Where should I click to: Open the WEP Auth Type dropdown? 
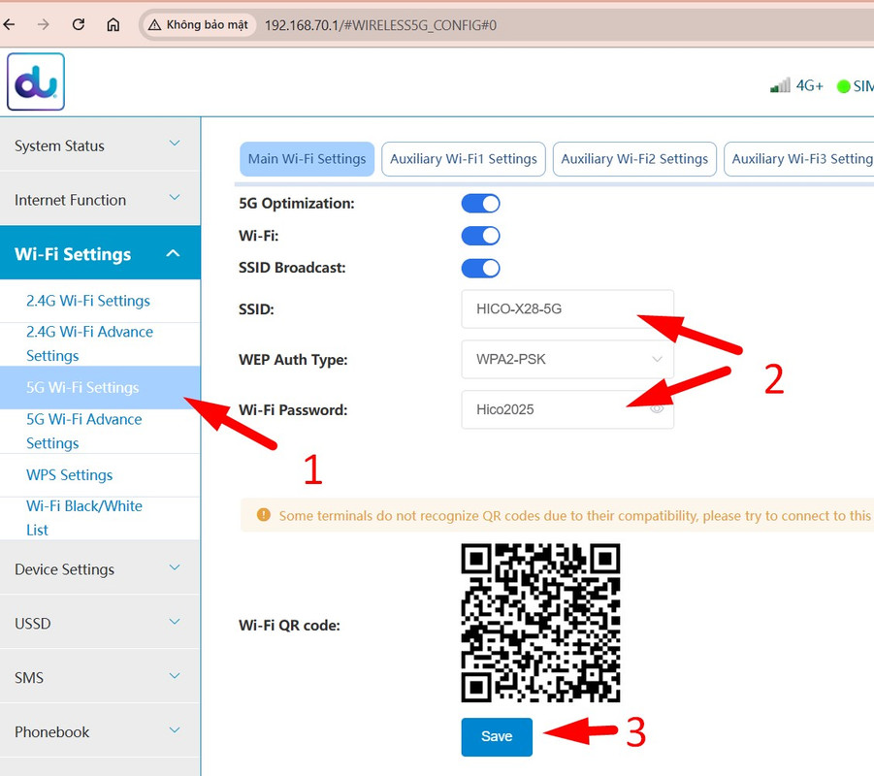(567, 359)
